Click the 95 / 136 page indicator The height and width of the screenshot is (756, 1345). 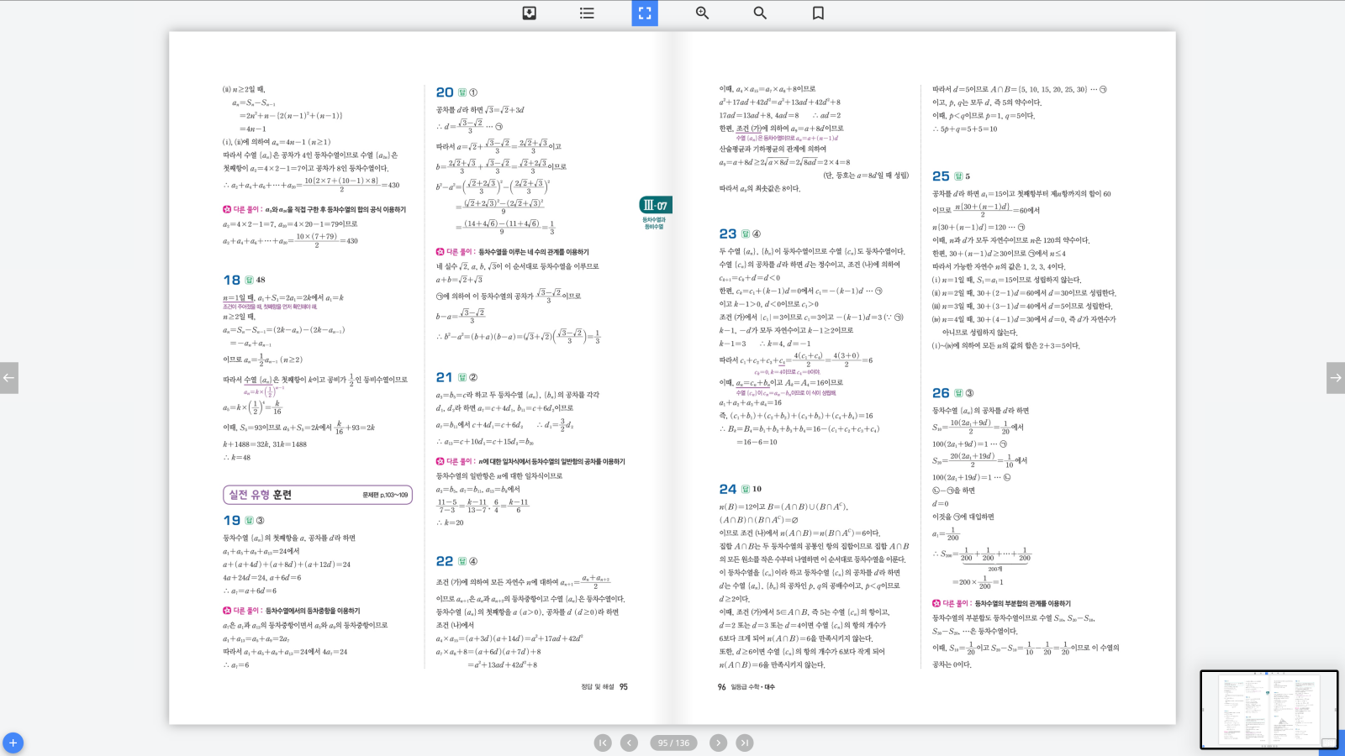673,743
